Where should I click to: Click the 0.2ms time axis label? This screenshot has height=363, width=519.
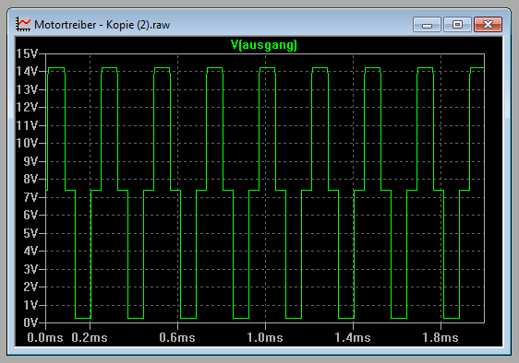90,338
